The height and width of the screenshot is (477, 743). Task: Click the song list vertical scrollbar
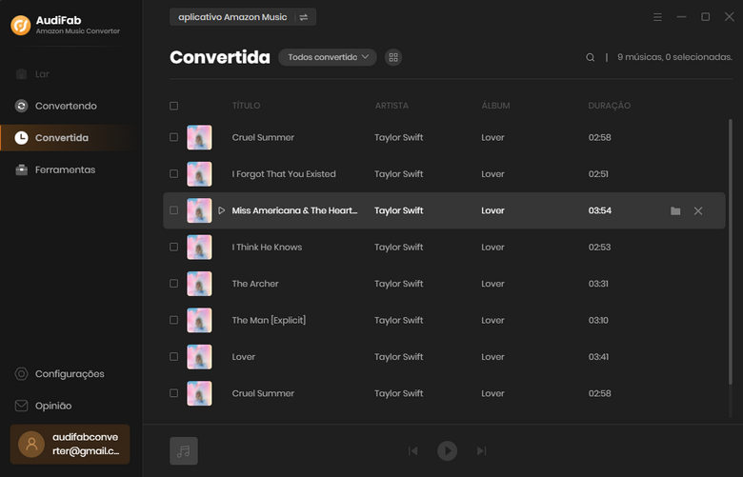click(x=731, y=251)
